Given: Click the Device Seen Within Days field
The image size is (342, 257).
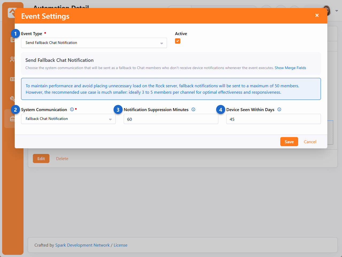Looking at the screenshot, I should (x=273, y=119).
